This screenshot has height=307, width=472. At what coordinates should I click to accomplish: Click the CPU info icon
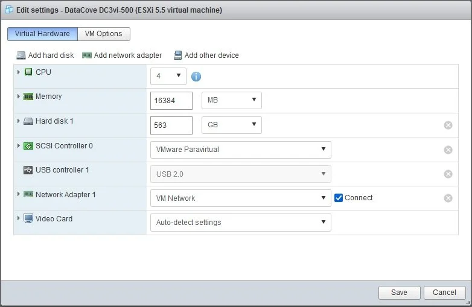(196, 77)
